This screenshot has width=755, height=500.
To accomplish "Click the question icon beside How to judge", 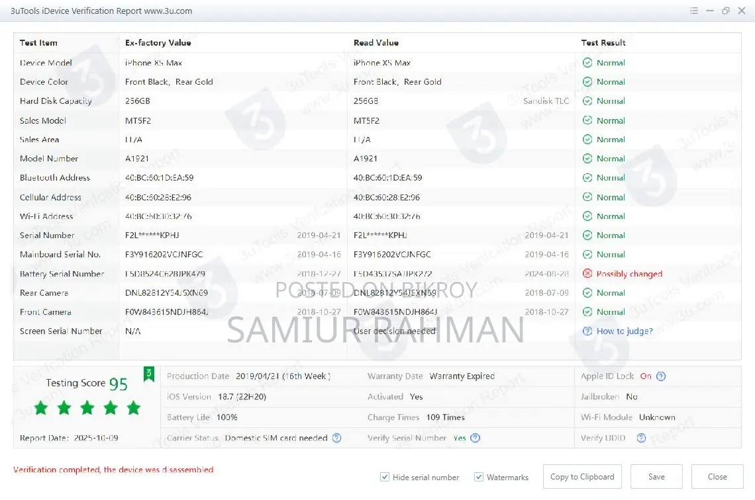I will (x=587, y=331).
